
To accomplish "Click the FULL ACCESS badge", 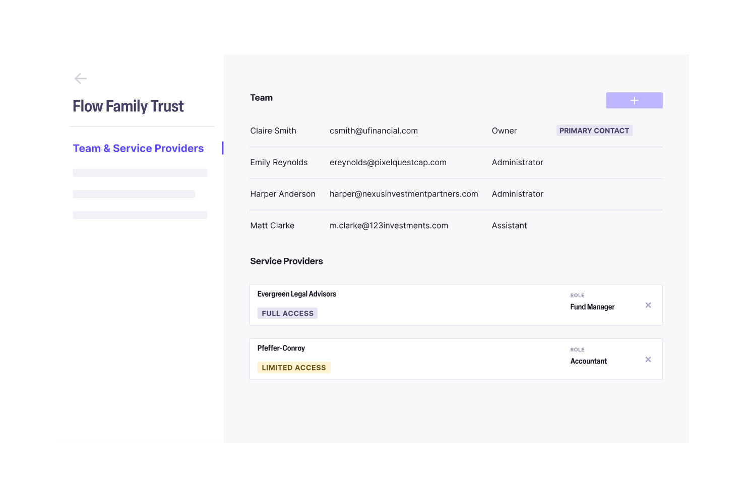I will tap(287, 313).
